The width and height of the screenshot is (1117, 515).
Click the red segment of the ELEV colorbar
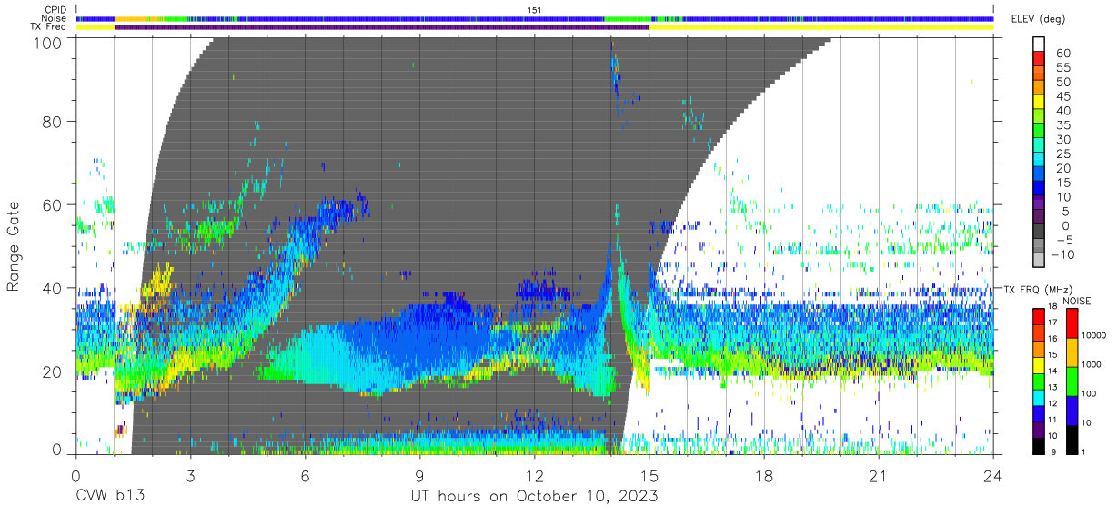[1039, 60]
